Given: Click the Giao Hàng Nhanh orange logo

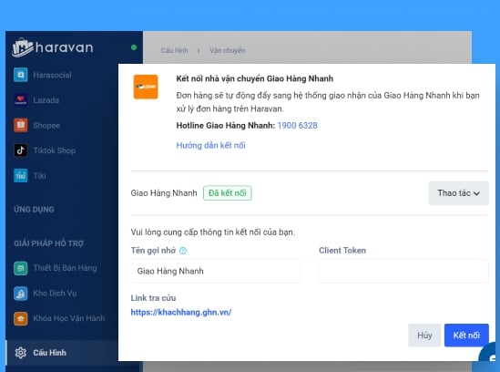Looking at the screenshot, I should pyautogui.click(x=146, y=87).
